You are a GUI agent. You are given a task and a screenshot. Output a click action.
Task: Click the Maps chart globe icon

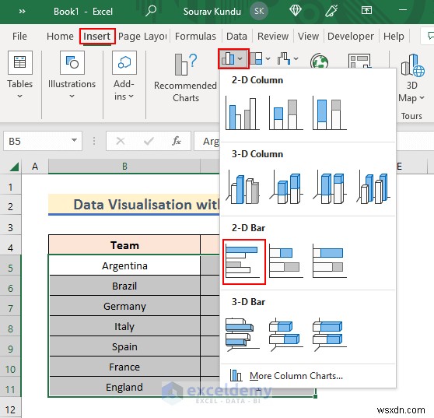[319, 61]
